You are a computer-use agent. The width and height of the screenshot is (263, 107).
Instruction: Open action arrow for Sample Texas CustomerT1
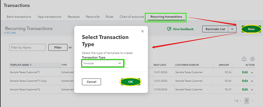(x=252, y=73)
